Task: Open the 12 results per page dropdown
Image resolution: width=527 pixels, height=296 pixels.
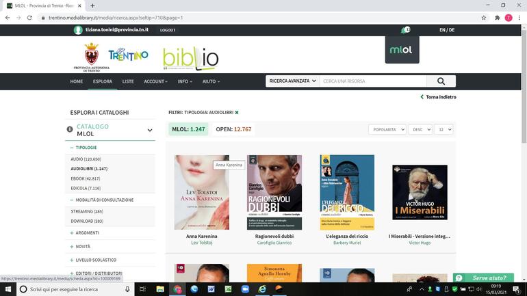Action: click(444, 129)
